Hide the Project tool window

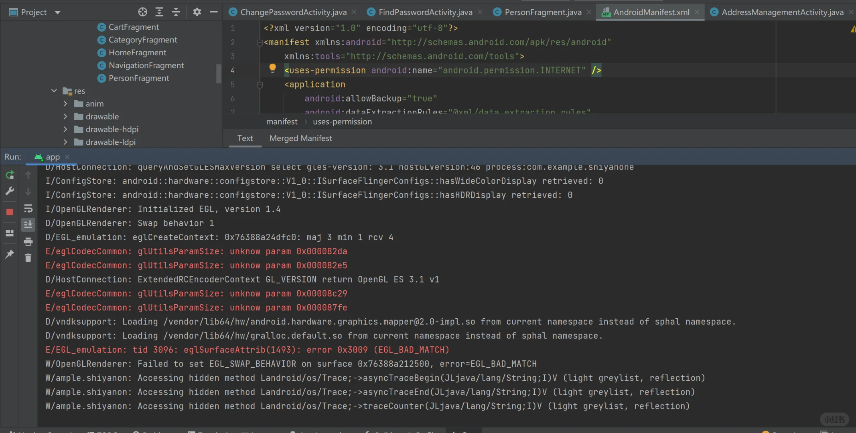pyautogui.click(x=213, y=12)
